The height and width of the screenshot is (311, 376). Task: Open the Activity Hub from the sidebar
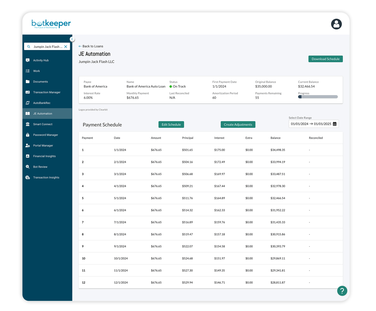(41, 60)
